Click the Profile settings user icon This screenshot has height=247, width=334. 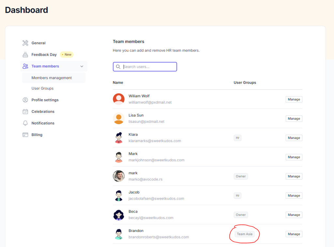[25, 100]
